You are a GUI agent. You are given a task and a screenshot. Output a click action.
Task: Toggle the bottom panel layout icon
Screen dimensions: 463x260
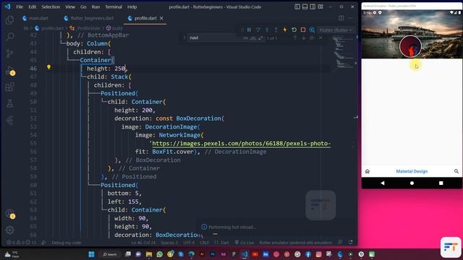click(x=305, y=6)
